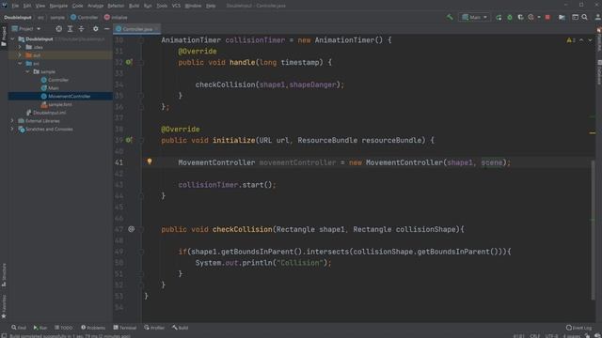Open the Refactor menu
Viewport: 602px width, 338px height.
pyautogui.click(x=116, y=6)
